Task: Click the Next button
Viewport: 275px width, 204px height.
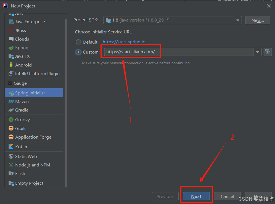Action: pos(196,196)
